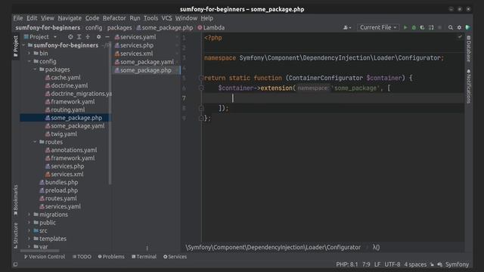The width and height of the screenshot is (484, 272).
Task: Open the Current File run configuration dropdown
Action: click(378, 27)
